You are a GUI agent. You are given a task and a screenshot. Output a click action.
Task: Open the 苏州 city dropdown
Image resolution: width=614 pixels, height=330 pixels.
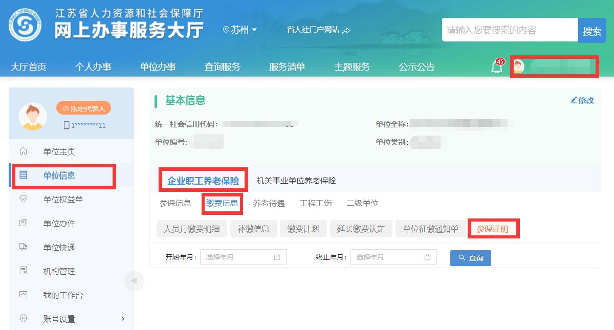[240, 30]
